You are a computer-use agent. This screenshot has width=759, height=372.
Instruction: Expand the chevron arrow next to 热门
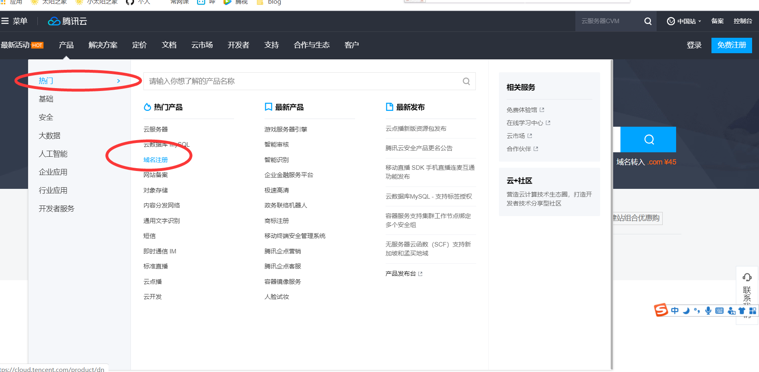(x=119, y=81)
